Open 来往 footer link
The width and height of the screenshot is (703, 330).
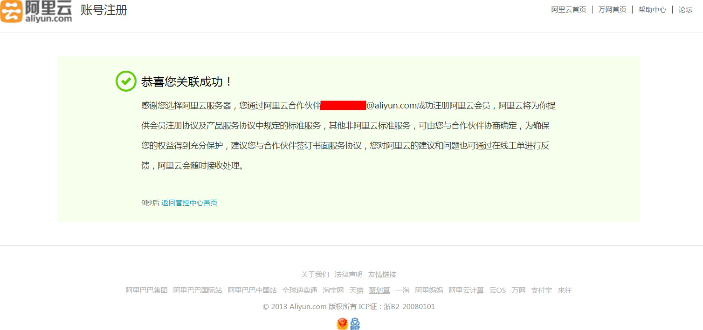565,290
